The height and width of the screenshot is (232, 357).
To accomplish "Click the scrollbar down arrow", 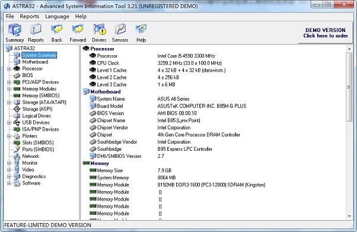I will pos(349,217).
